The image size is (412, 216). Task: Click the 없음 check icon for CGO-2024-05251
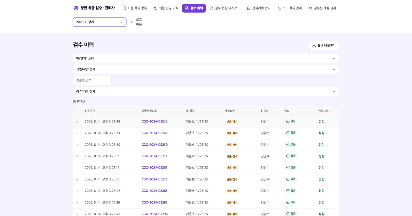(288, 156)
